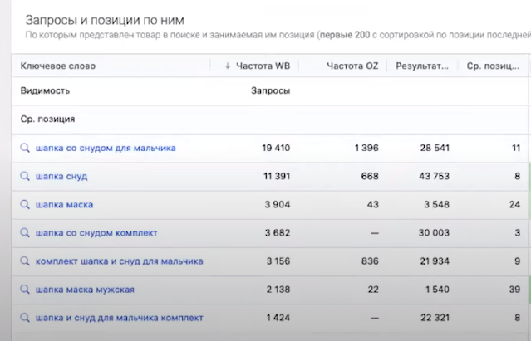Click magnifier icon beside "шапка со снудом комплект"
The width and height of the screenshot is (531, 341).
coord(25,232)
